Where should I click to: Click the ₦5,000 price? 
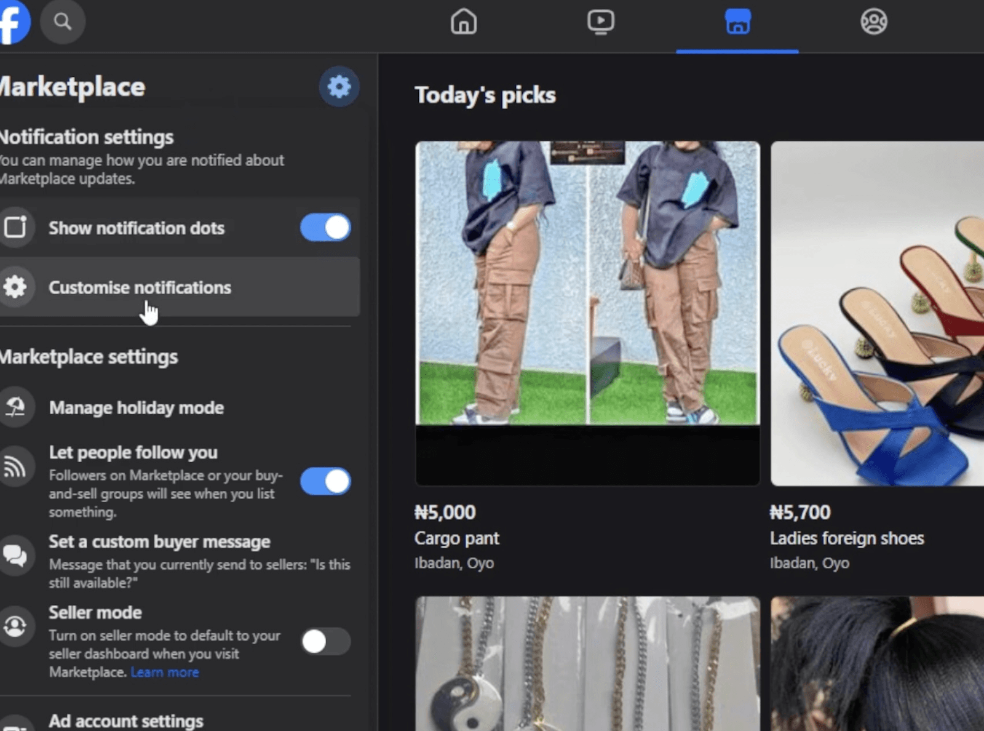(445, 512)
